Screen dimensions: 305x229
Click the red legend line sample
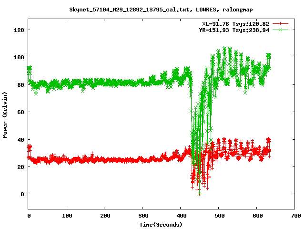(x=280, y=24)
